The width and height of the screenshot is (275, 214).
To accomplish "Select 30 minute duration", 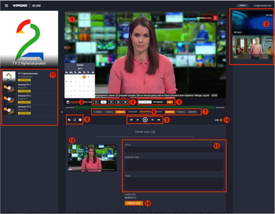I will [x=103, y=102].
